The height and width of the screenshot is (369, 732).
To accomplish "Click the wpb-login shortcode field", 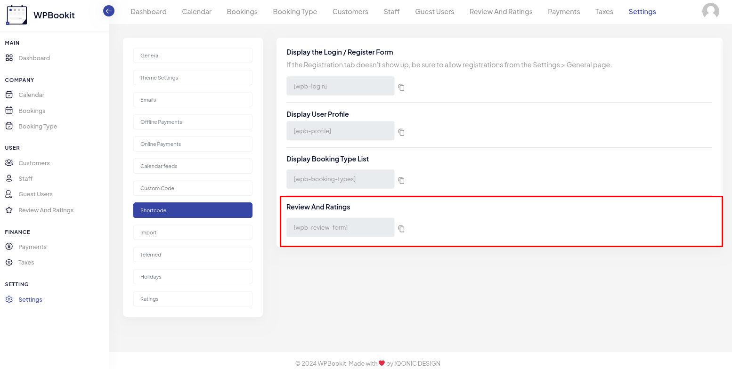I will click(340, 86).
